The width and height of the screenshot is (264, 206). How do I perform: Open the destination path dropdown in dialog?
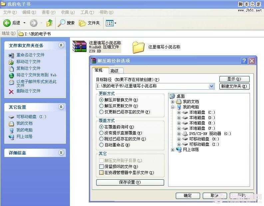pyautogui.click(x=212, y=86)
